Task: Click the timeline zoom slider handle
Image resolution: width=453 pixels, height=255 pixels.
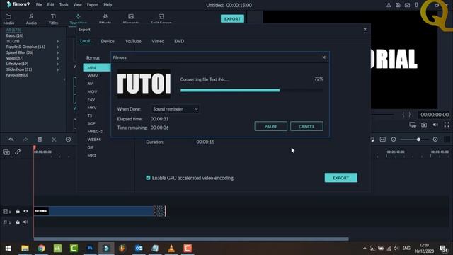Action: click(418, 140)
